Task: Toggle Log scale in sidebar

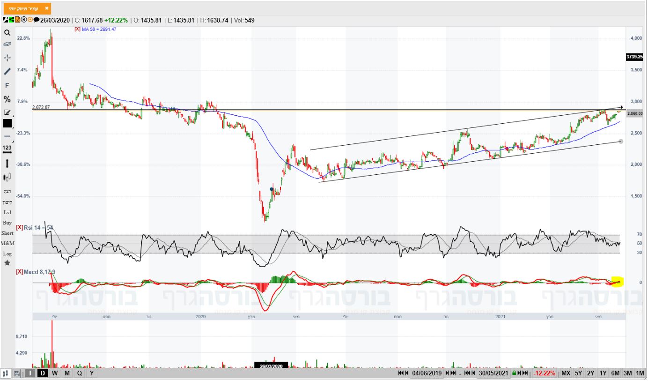Action: [x=7, y=254]
